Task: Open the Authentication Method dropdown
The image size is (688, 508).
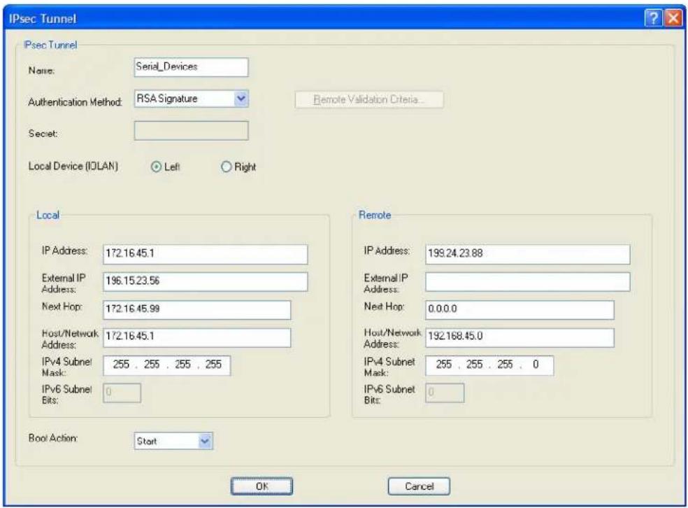Action: tap(241, 99)
